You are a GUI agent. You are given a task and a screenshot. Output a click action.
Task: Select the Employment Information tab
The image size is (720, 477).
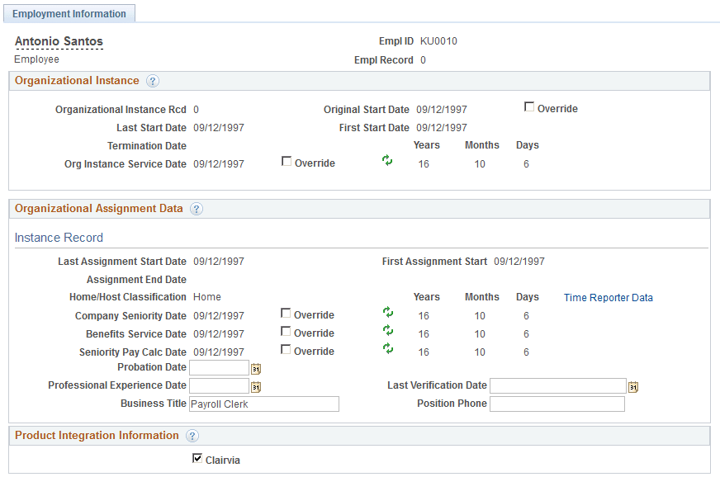coord(69,13)
